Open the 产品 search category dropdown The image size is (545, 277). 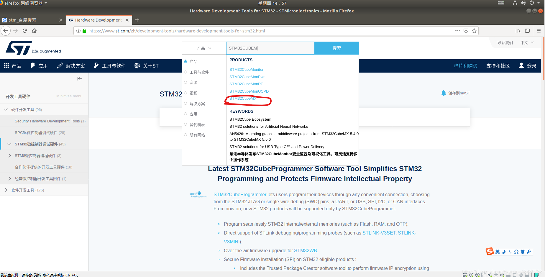click(x=204, y=48)
